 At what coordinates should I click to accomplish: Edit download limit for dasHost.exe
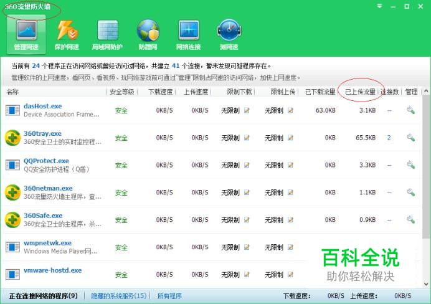coord(247,110)
